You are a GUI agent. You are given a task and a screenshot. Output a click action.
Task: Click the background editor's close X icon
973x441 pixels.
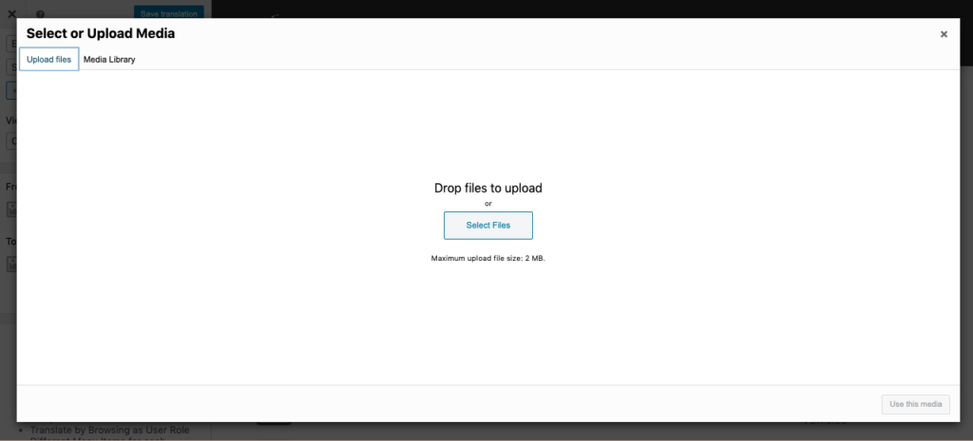click(x=11, y=13)
